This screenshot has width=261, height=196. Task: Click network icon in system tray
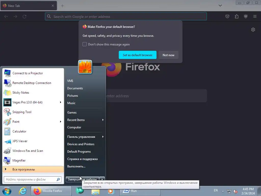pyautogui.click(x=229, y=191)
